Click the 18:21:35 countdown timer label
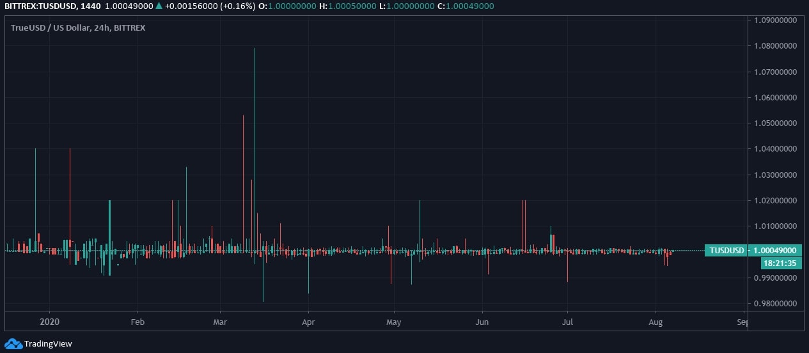The width and height of the screenshot is (809, 353). [x=782, y=263]
